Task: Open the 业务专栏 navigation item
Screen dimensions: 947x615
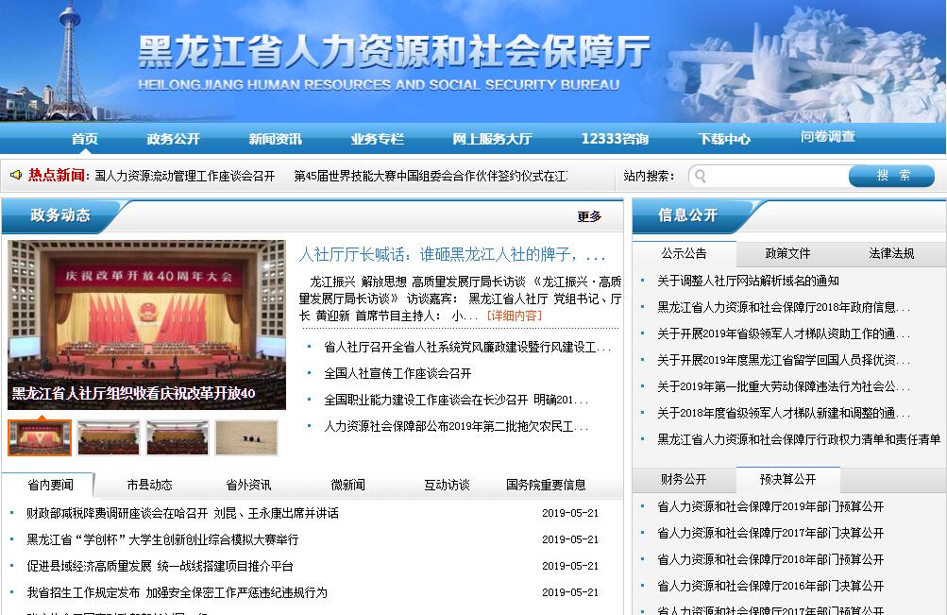Action: coord(378,138)
